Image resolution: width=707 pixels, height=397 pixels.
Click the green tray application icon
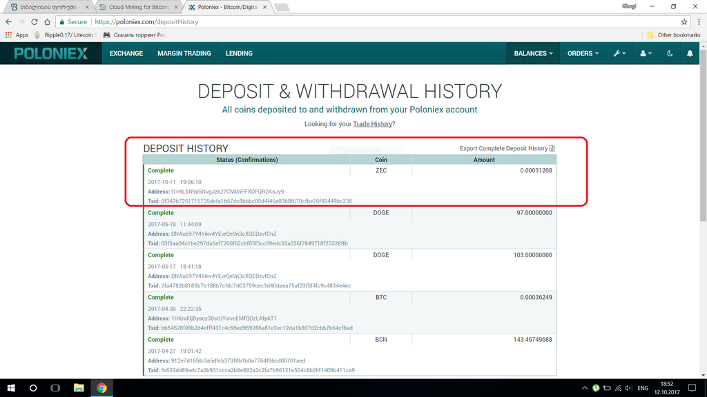(x=596, y=388)
